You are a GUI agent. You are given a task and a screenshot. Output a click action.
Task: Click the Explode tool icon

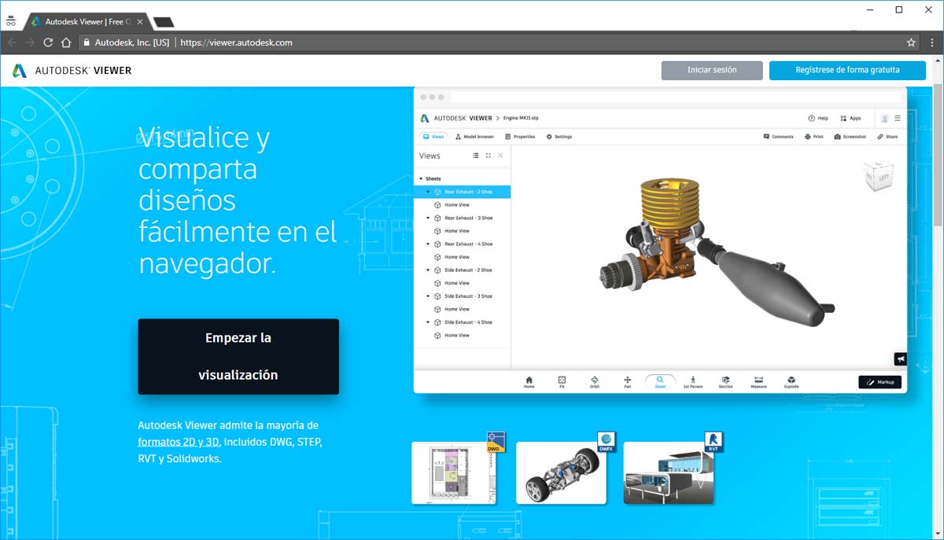coord(791,381)
